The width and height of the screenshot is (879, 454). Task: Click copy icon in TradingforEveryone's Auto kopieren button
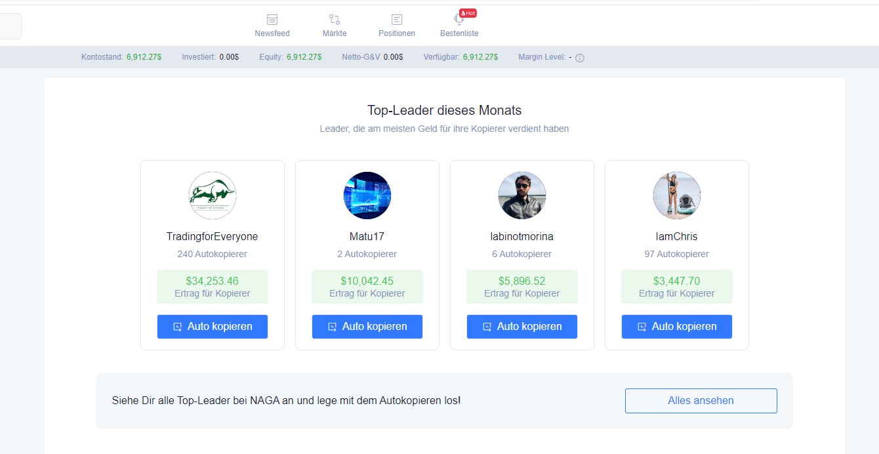178,327
